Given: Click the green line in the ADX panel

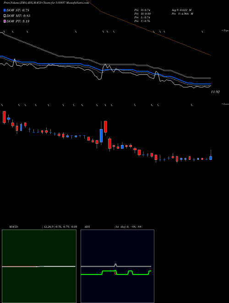Looking at the screenshot, I should pos(116,273).
